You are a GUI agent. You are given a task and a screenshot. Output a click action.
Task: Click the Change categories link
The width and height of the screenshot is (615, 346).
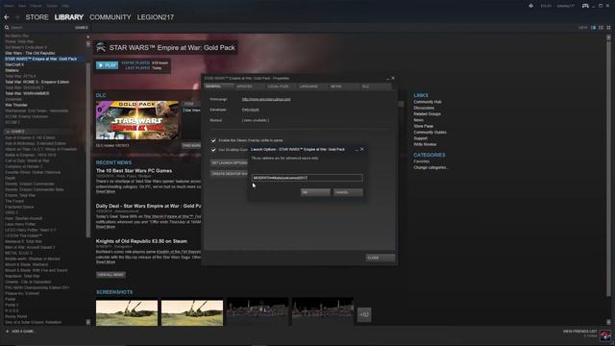(x=430, y=167)
